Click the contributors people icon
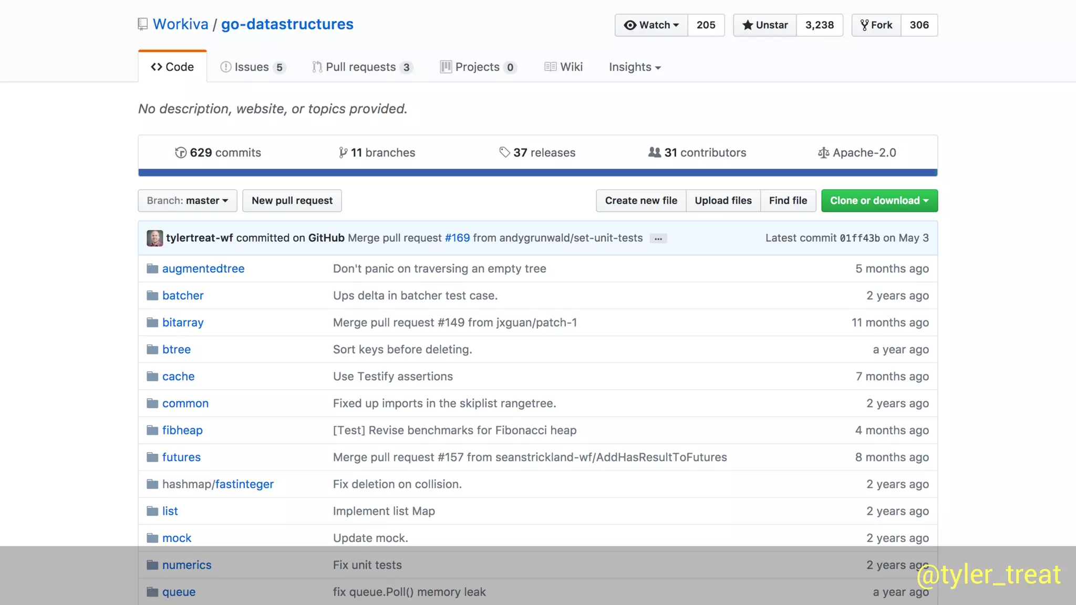The height and width of the screenshot is (605, 1076). [x=654, y=152]
